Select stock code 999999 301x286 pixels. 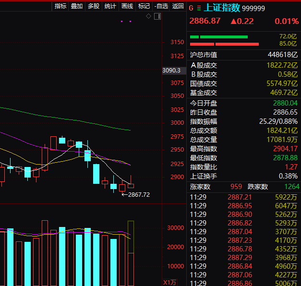tap(253, 9)
